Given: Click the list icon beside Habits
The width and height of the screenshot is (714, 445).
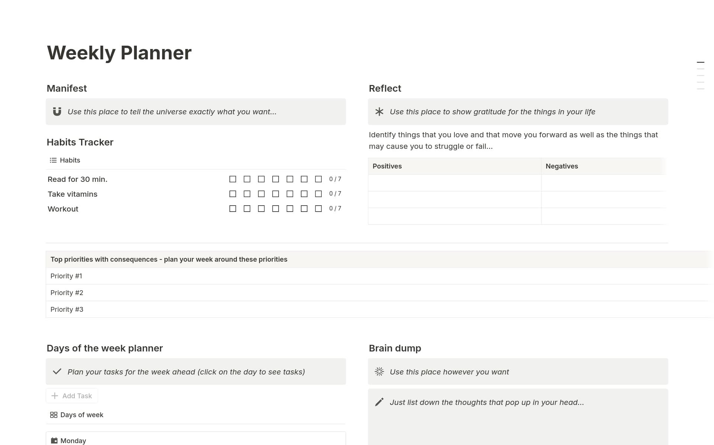Looking at the screenshot, I should [53, 160].
